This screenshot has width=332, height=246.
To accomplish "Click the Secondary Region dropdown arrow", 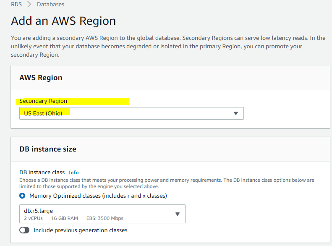I will pos(235,113).
